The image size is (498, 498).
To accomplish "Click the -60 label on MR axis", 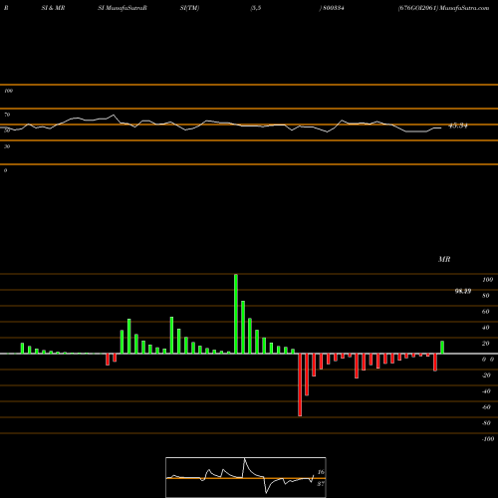I will [486, 407].
